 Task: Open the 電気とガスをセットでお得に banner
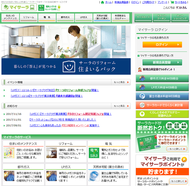pyautogui.click(x=49, y=8)
